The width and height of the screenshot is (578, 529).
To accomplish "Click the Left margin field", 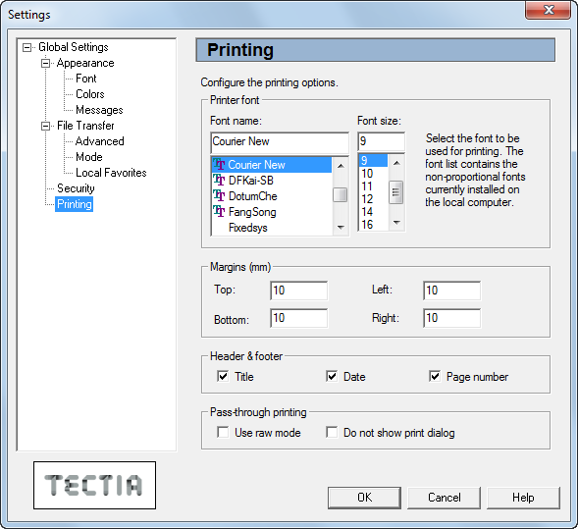I will tap(452, 291).
